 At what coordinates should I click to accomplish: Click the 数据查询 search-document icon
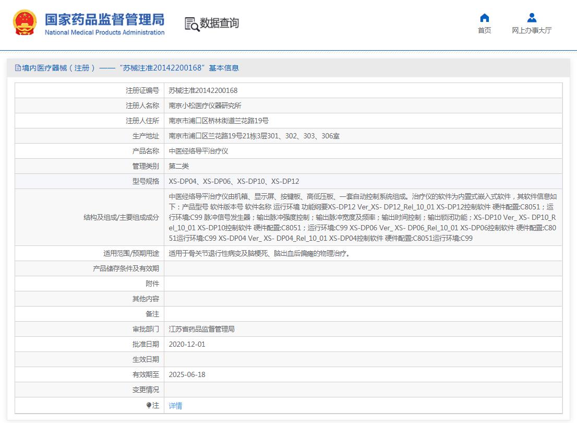coord(191,24)
